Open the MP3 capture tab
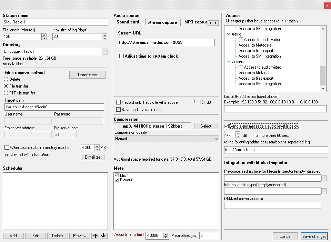The width and height of the screenshot is (331, 242). (195, 22)
